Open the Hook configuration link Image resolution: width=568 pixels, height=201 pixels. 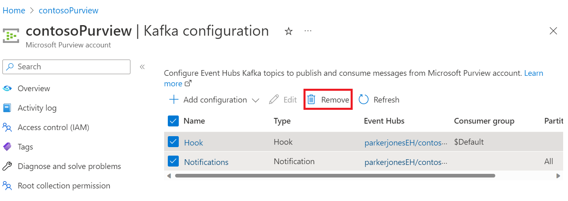click(193, 143)
